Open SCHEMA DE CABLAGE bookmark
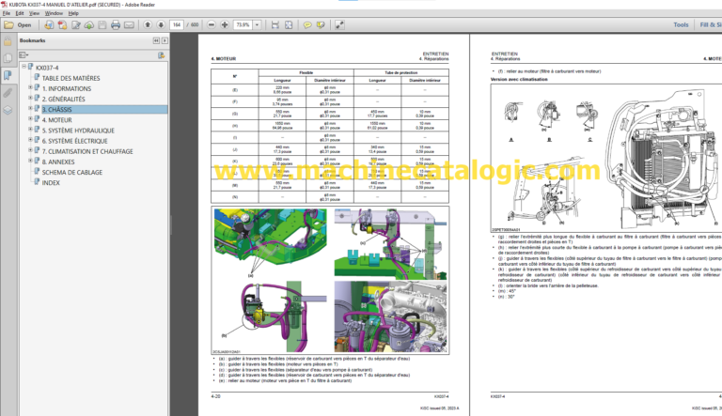This screenshot has height=416, width=722. click(72, 173)
